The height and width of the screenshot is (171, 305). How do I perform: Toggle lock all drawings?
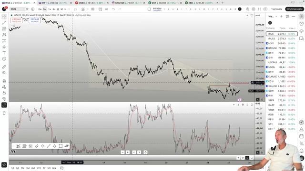click(x=4, y=93)
